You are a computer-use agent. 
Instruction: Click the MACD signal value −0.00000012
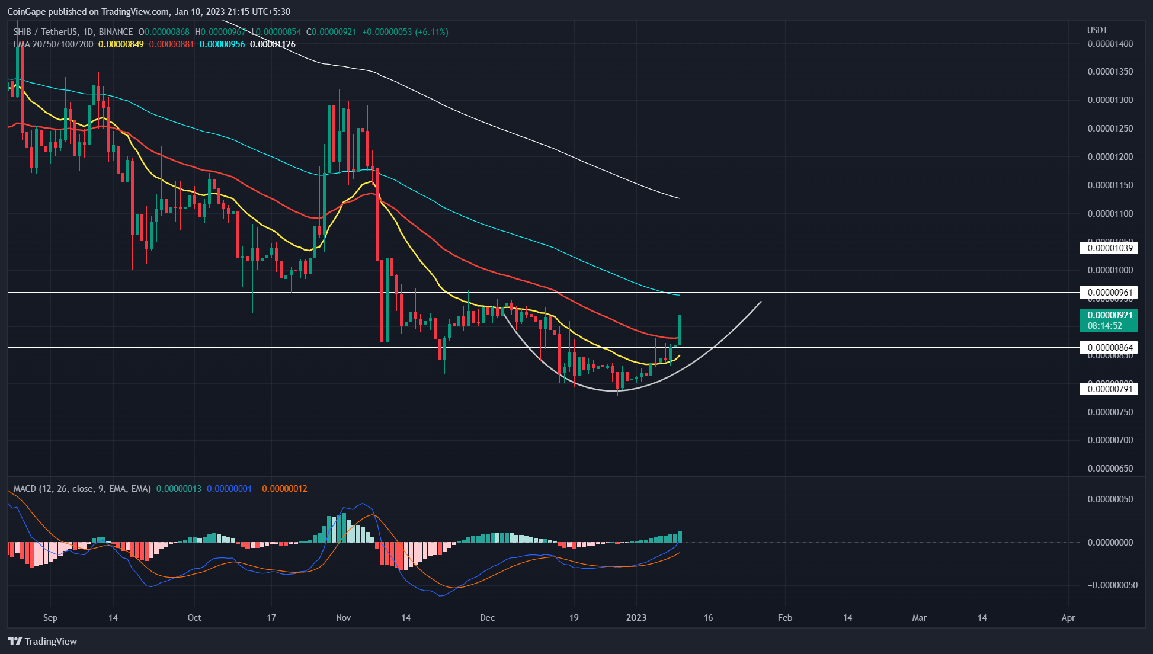coord(282,489)
